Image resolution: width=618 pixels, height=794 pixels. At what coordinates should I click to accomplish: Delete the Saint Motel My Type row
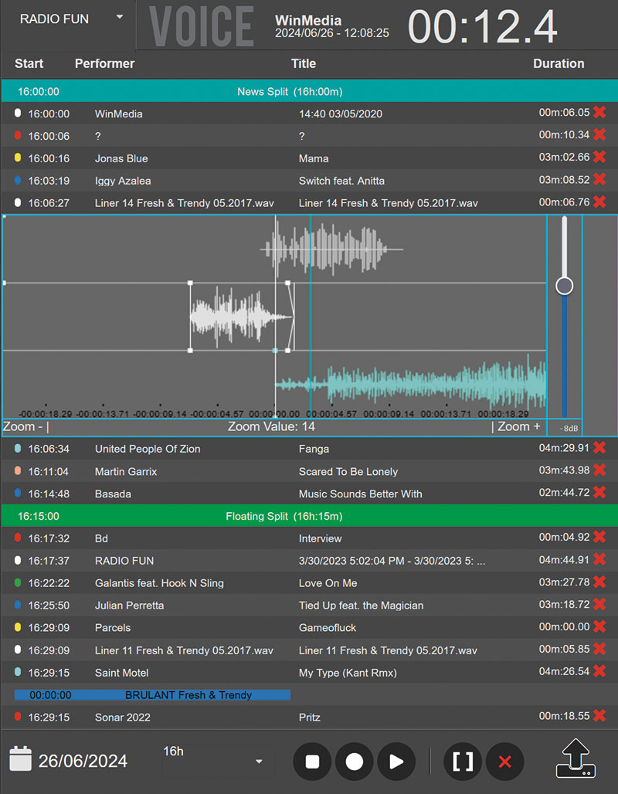pyautogui.click(x=599, y=672)
